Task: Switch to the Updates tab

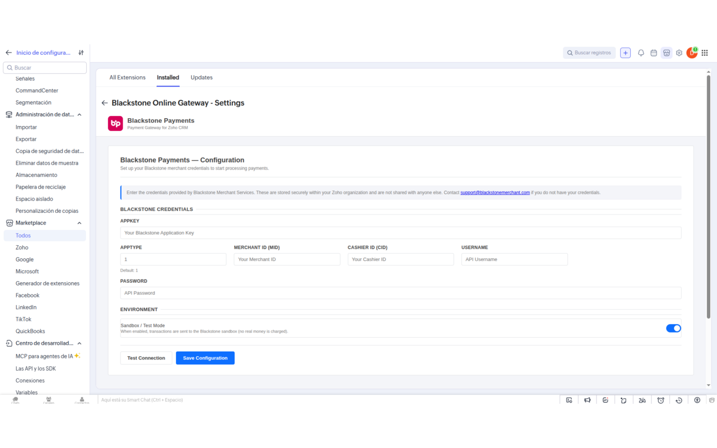Action: coord(202,77)
